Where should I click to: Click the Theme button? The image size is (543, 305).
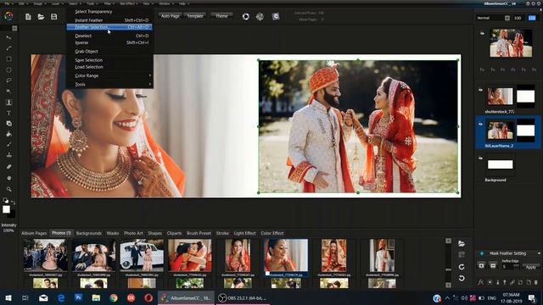[x=221, y=16]
